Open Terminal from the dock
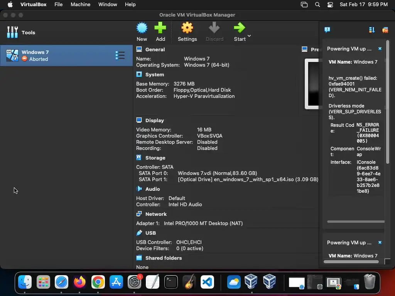This screenshot has height=296, width=395. [171, 282]
